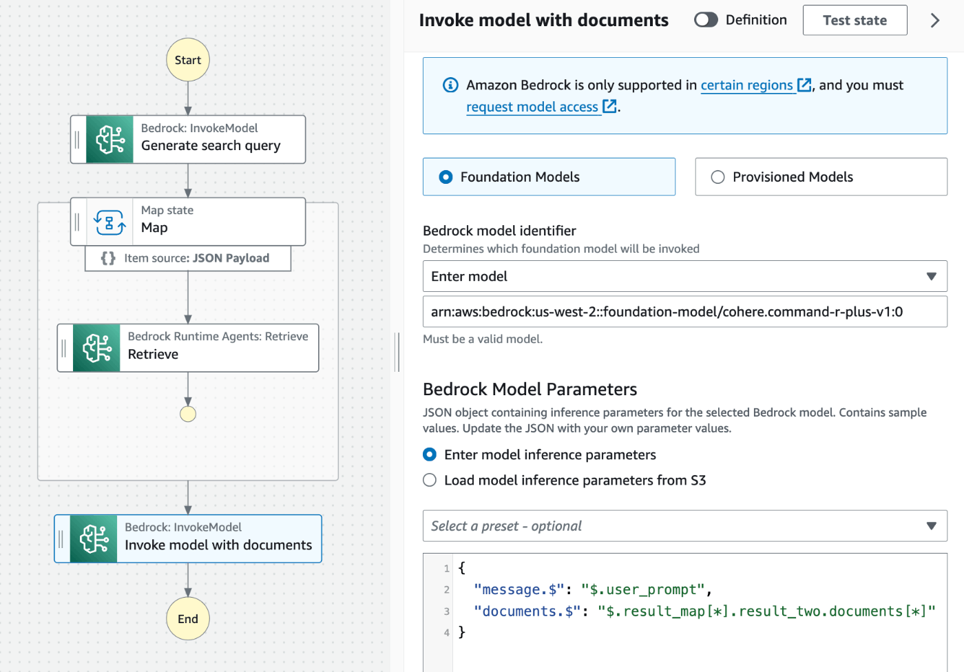Open the Select a preset dropdown
This screenshot has width=964, height=672.
[685, 526]
